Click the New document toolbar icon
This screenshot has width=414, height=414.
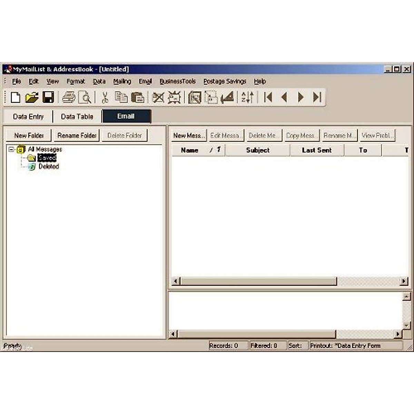[x=16, y=98]
